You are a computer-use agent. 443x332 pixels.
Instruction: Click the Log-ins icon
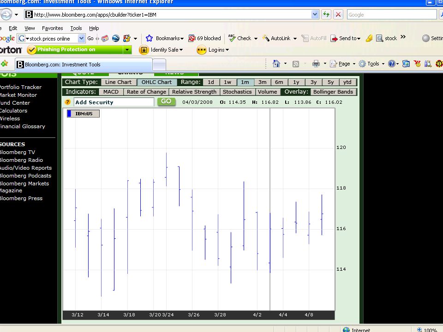pyautogui.click(x=202, y=50)
